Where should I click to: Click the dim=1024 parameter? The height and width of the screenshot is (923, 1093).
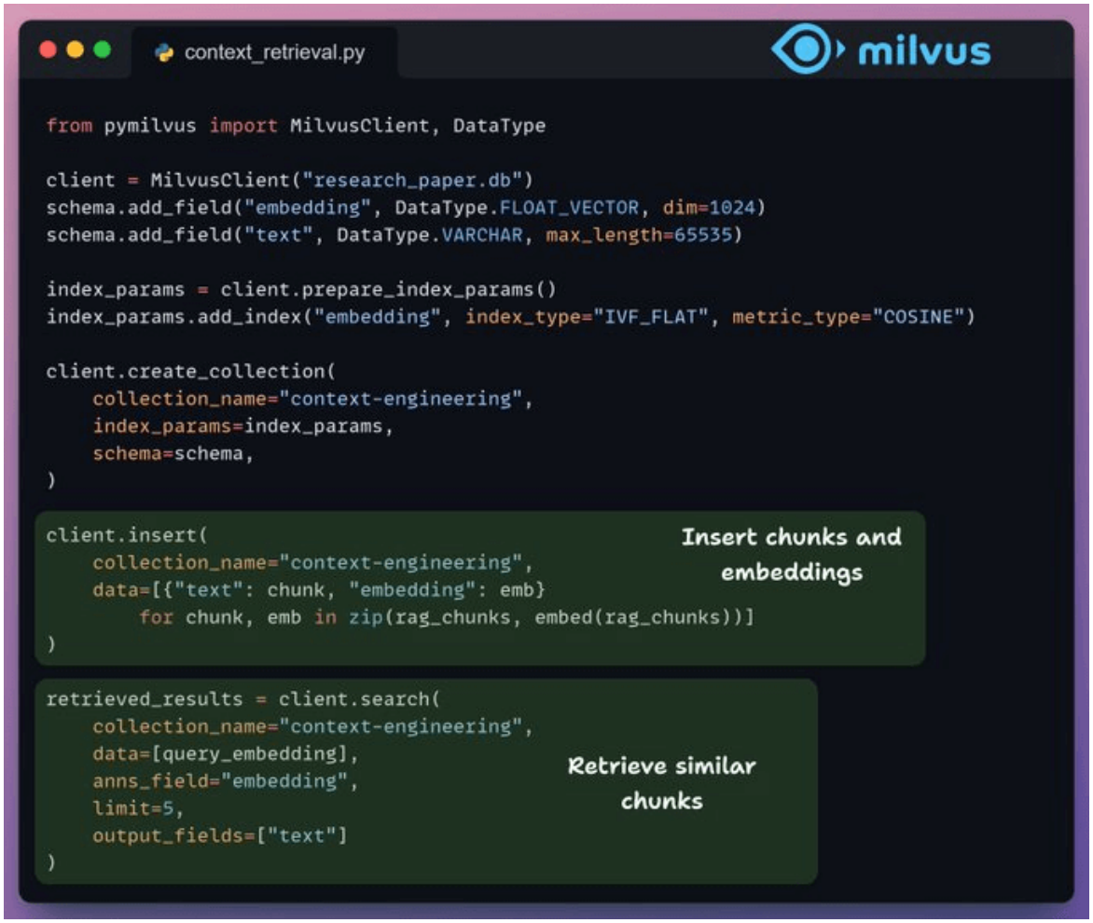tap(709, 208)
